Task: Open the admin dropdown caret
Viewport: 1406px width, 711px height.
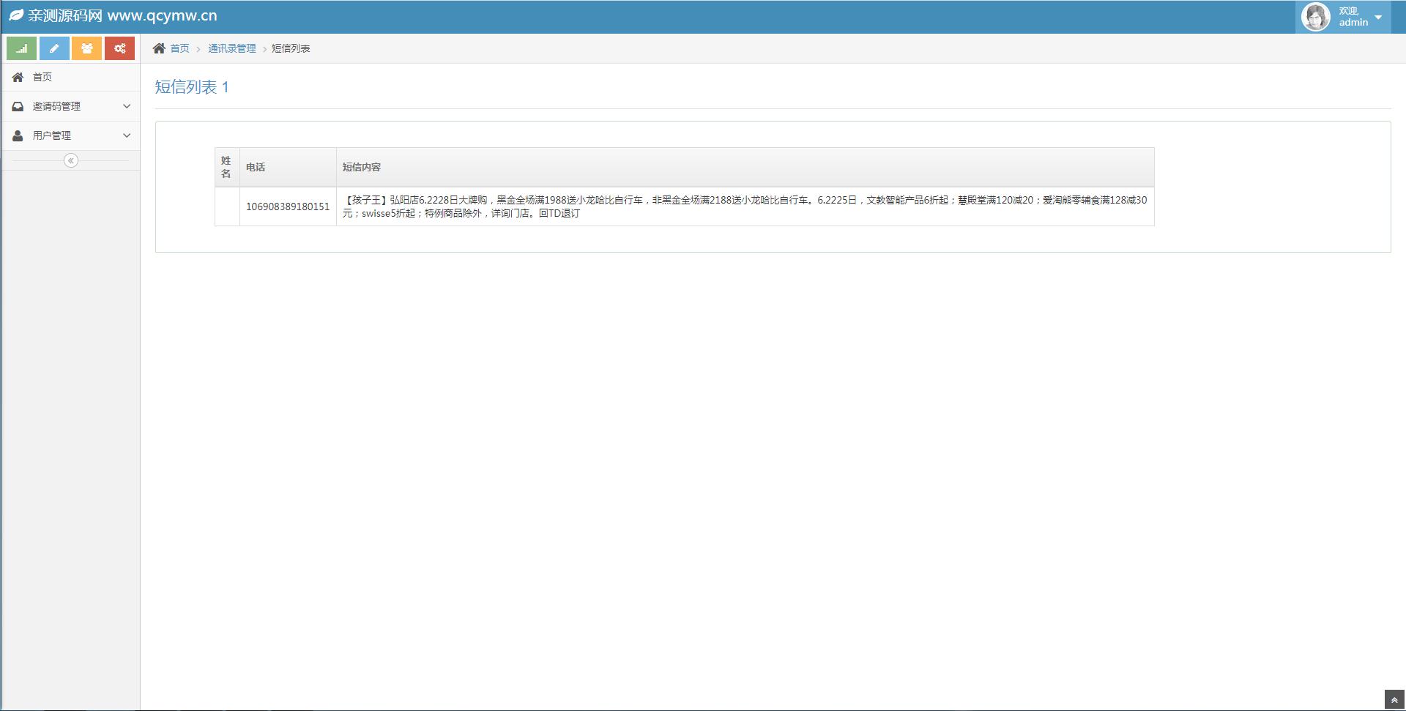Action: click(1378, 17)
